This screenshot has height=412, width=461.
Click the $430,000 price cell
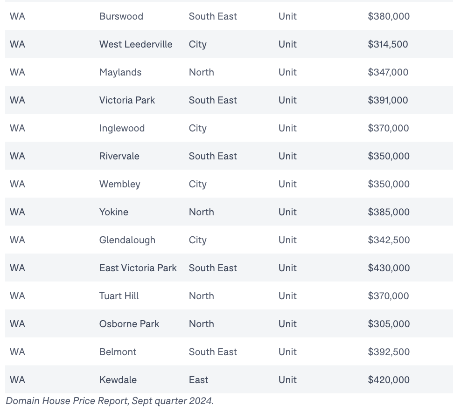[389, 268]
